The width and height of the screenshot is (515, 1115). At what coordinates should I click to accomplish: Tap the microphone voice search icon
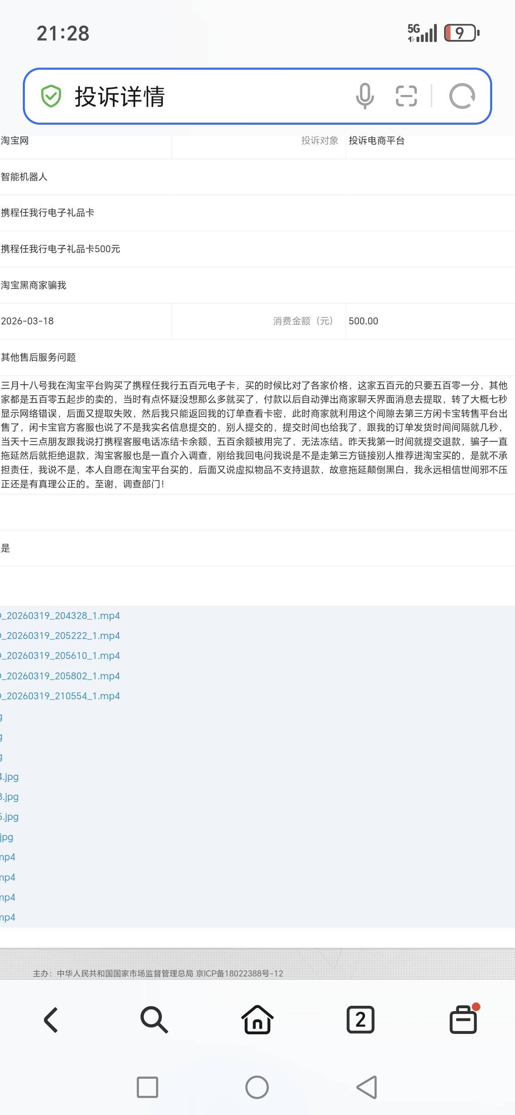[x=364, y=96]
